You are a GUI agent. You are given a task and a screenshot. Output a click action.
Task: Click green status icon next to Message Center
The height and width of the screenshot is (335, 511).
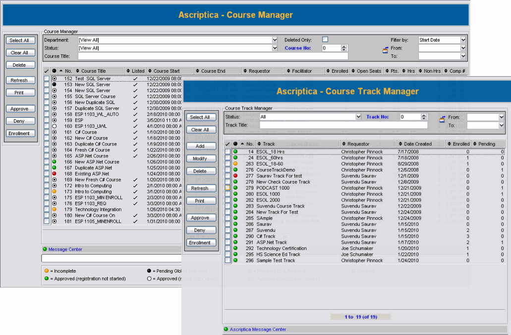pos(45,249)
